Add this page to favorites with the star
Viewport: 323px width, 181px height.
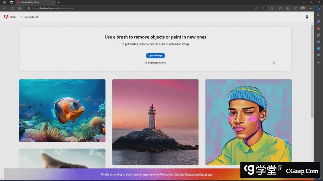(263, 8)
